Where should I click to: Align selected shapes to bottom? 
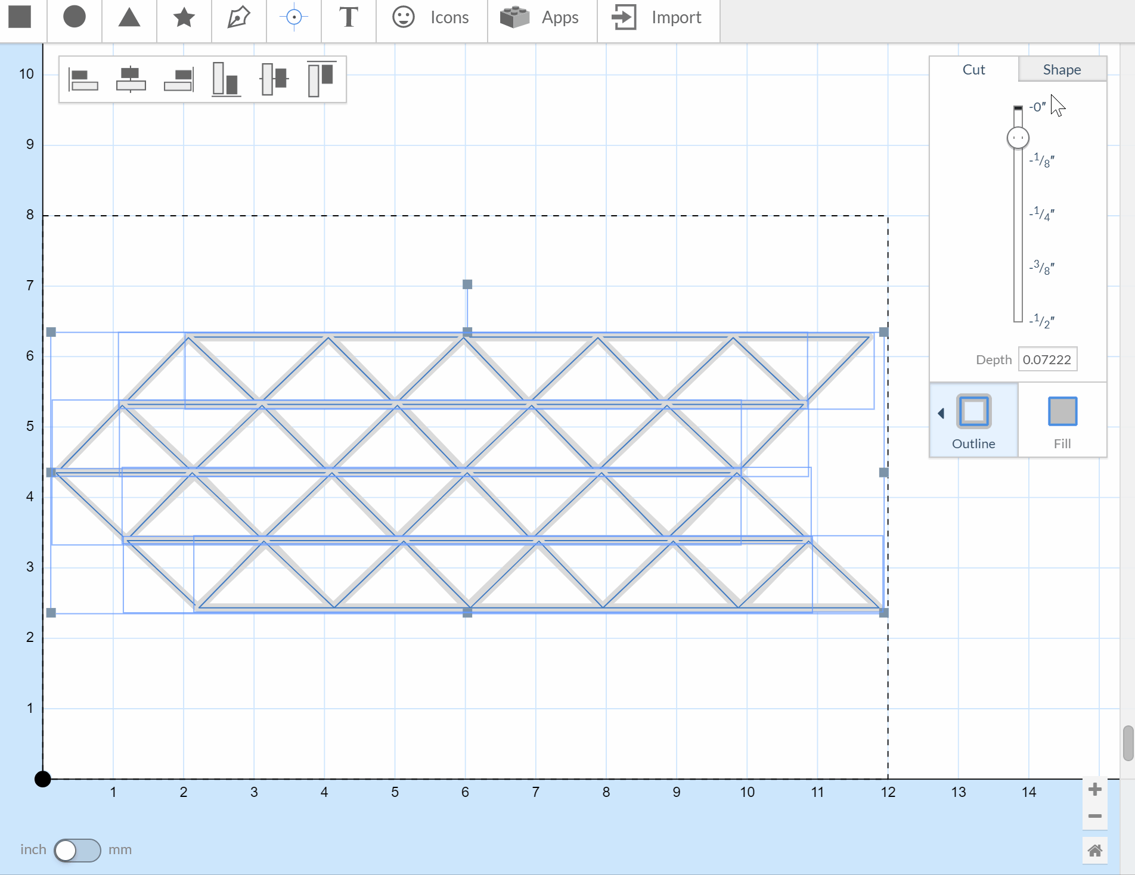tap(226, 79)
